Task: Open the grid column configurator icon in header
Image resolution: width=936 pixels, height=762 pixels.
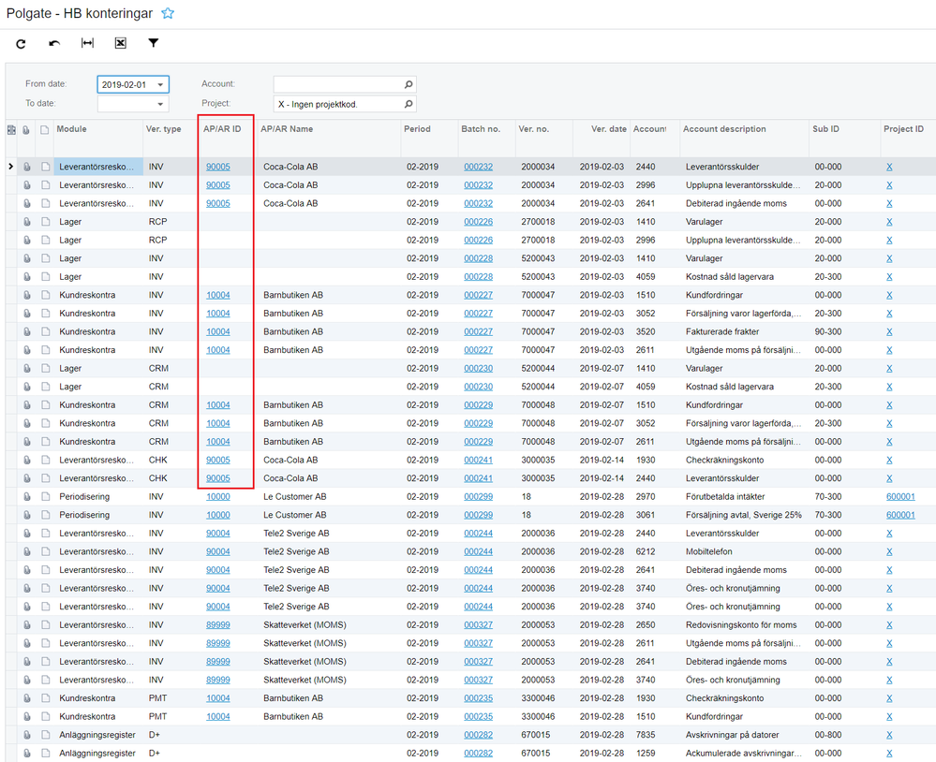Action: [11, 130]
